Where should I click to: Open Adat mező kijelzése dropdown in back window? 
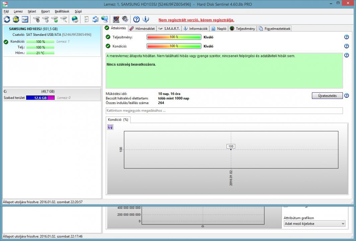(314, 224)
